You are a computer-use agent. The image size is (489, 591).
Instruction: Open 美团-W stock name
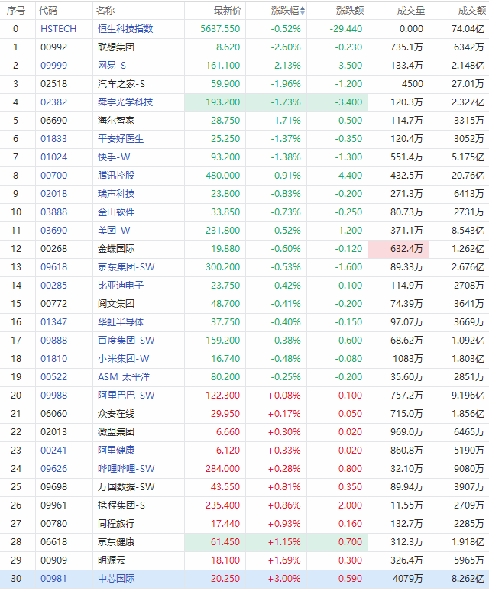point(114,231)
